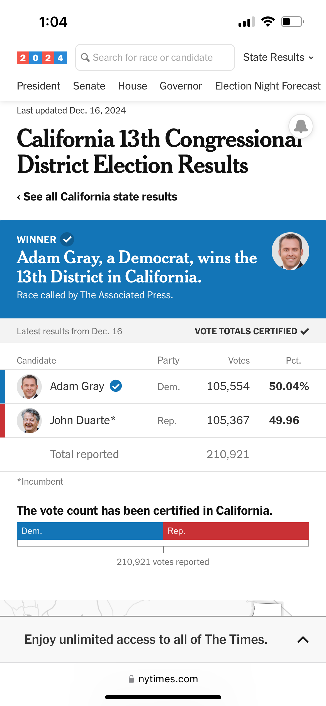Focus the race or candidate search field
Image resolution: width=326 pixels, height=706 pixels.
(x=155, y=57)
